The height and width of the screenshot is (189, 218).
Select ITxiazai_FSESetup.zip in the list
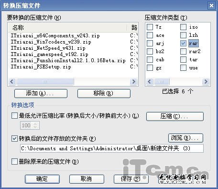(41, 67)
